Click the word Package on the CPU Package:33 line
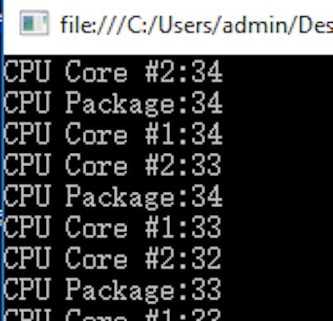The image size is (333, 321). (120, 290)
